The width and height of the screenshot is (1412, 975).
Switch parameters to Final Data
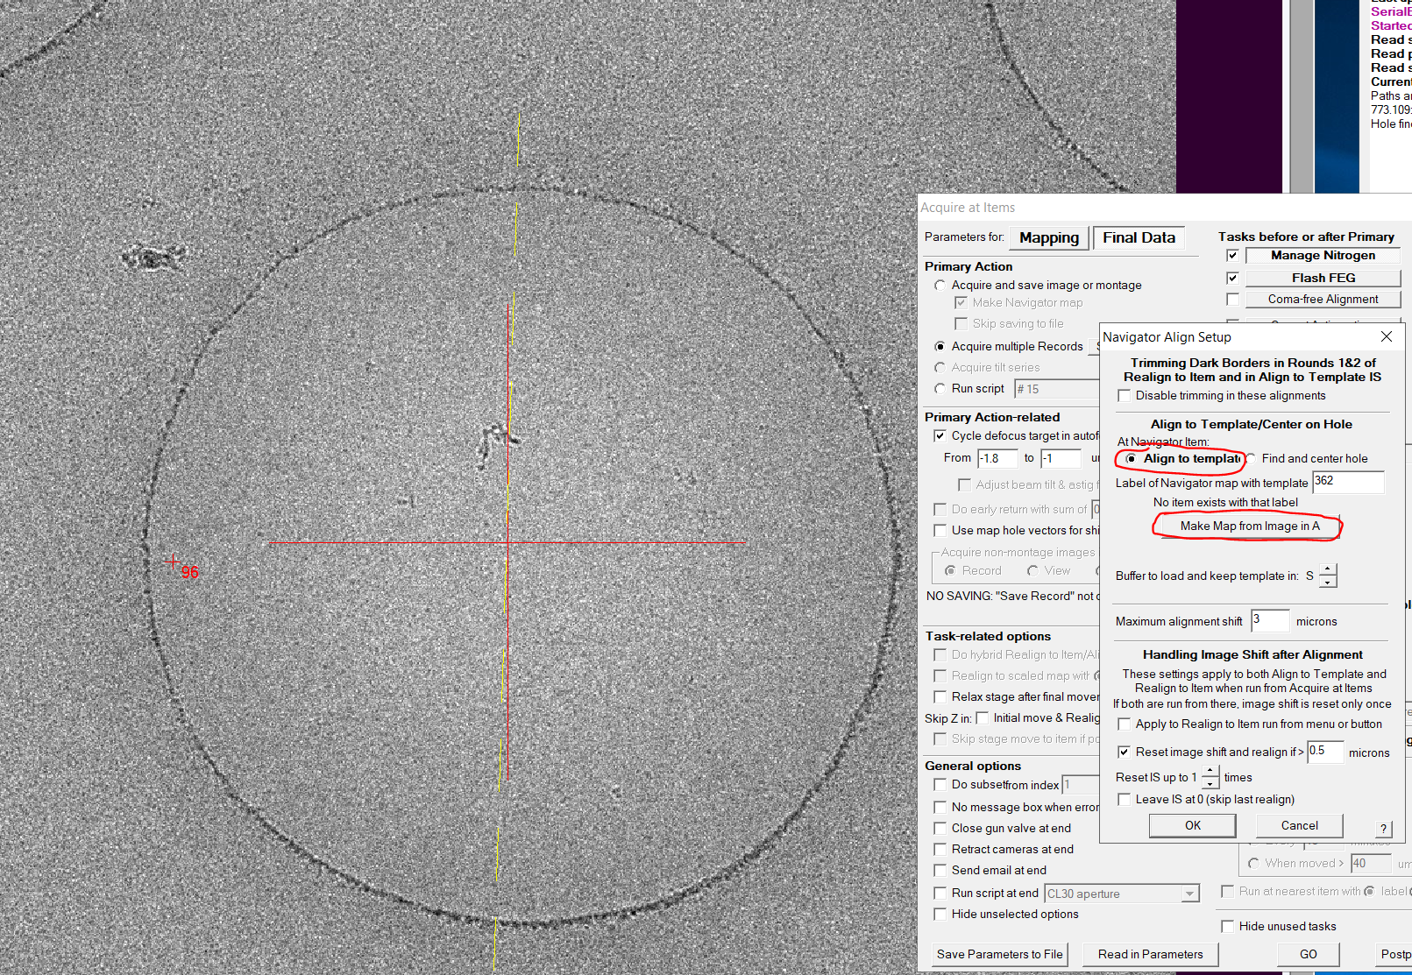[x=1139, y=238]
